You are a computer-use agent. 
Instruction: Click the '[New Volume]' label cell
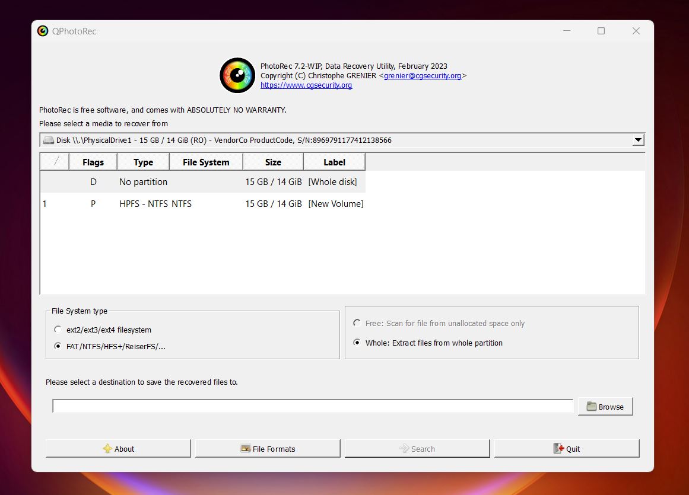pos(336,203)
